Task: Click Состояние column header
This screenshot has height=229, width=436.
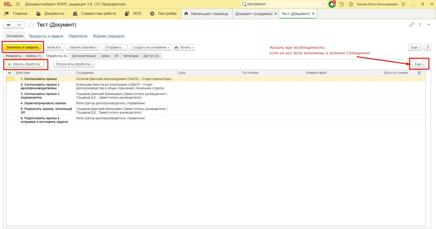Action: (272, 73)
